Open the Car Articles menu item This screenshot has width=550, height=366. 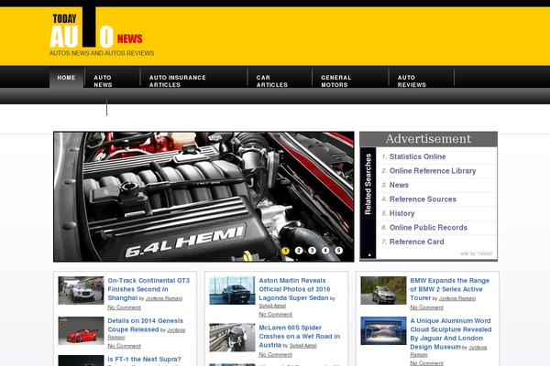pos(272,81)
